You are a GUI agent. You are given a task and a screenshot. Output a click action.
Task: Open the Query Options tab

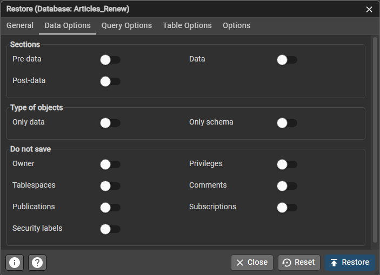(126, 26)
